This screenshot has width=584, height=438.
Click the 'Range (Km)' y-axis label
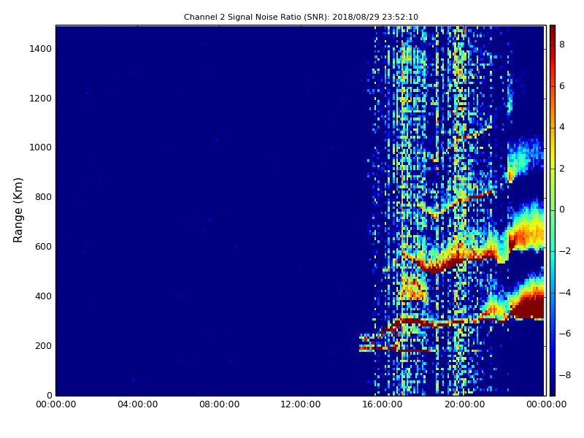coord(18,210)
